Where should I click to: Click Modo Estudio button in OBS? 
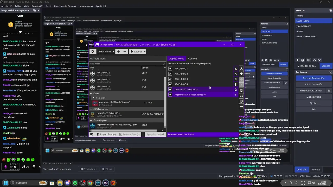(313, 97)
